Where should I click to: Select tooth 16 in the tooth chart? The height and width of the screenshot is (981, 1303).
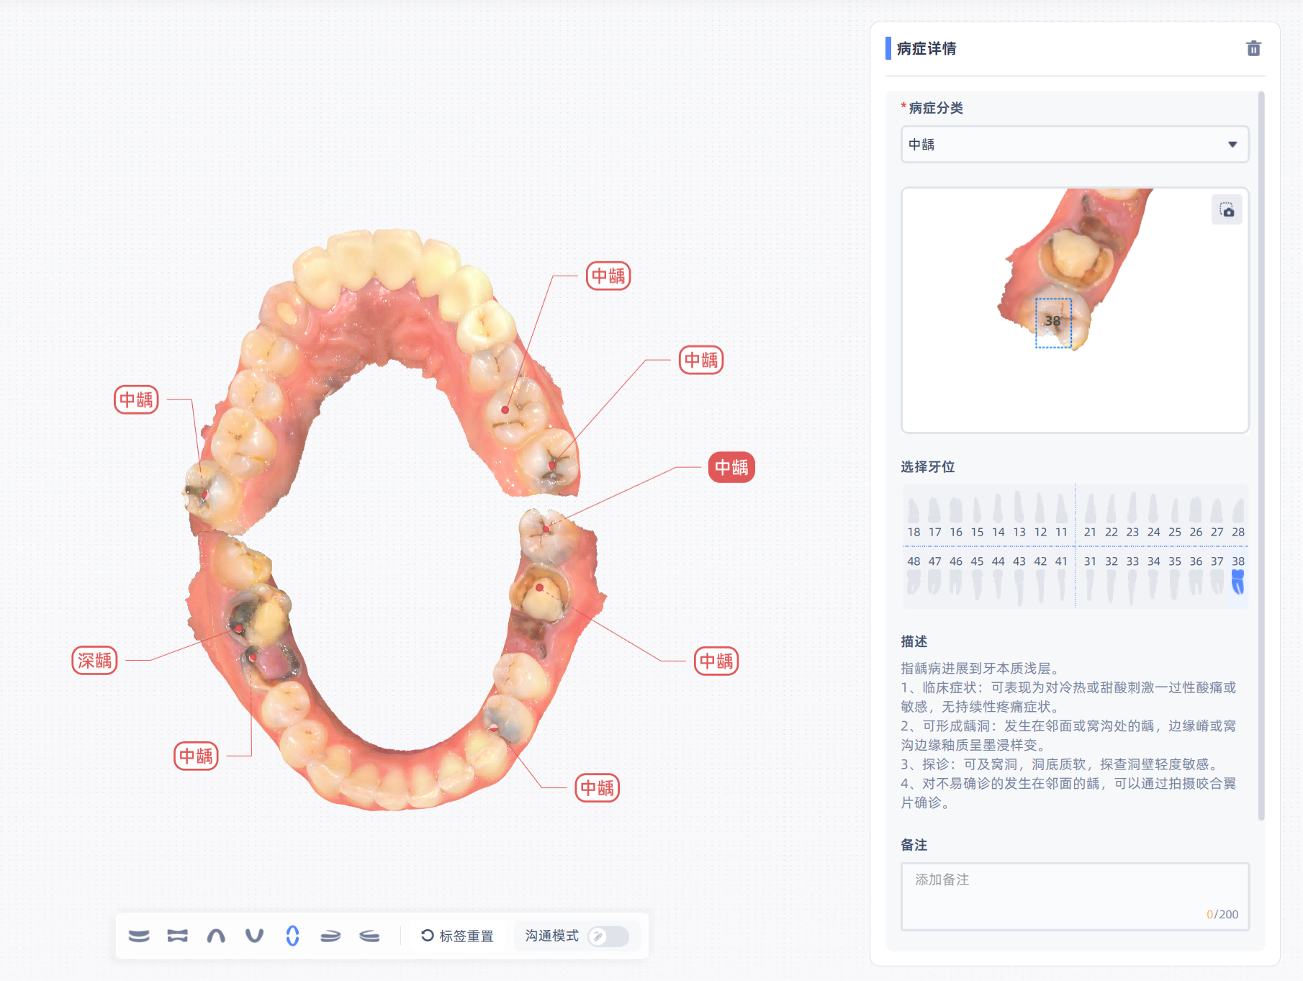coord(956,517)
